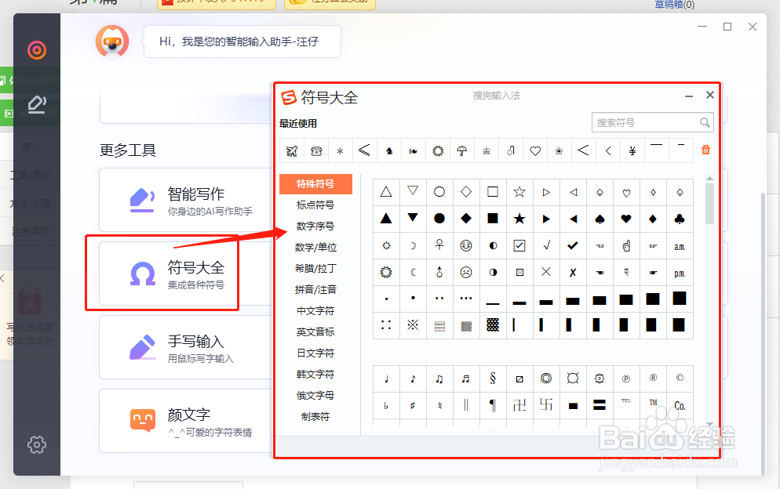Insert the registered ® symbol
Viewport: 780px width, 489px height.
(x=653, y=379)
